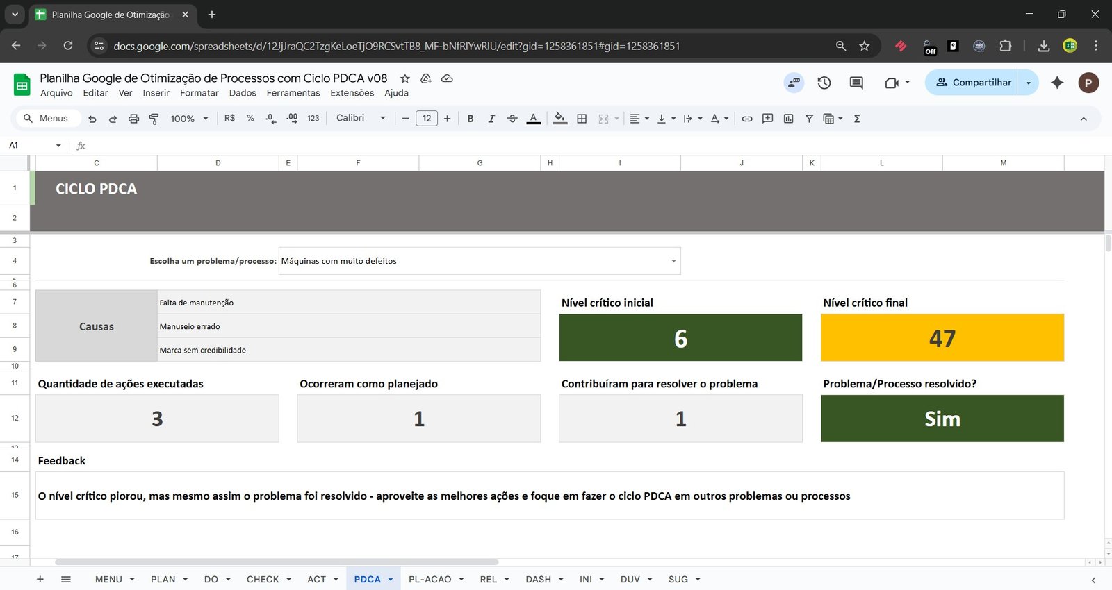Click the insert link icon

tap(747, 119)
